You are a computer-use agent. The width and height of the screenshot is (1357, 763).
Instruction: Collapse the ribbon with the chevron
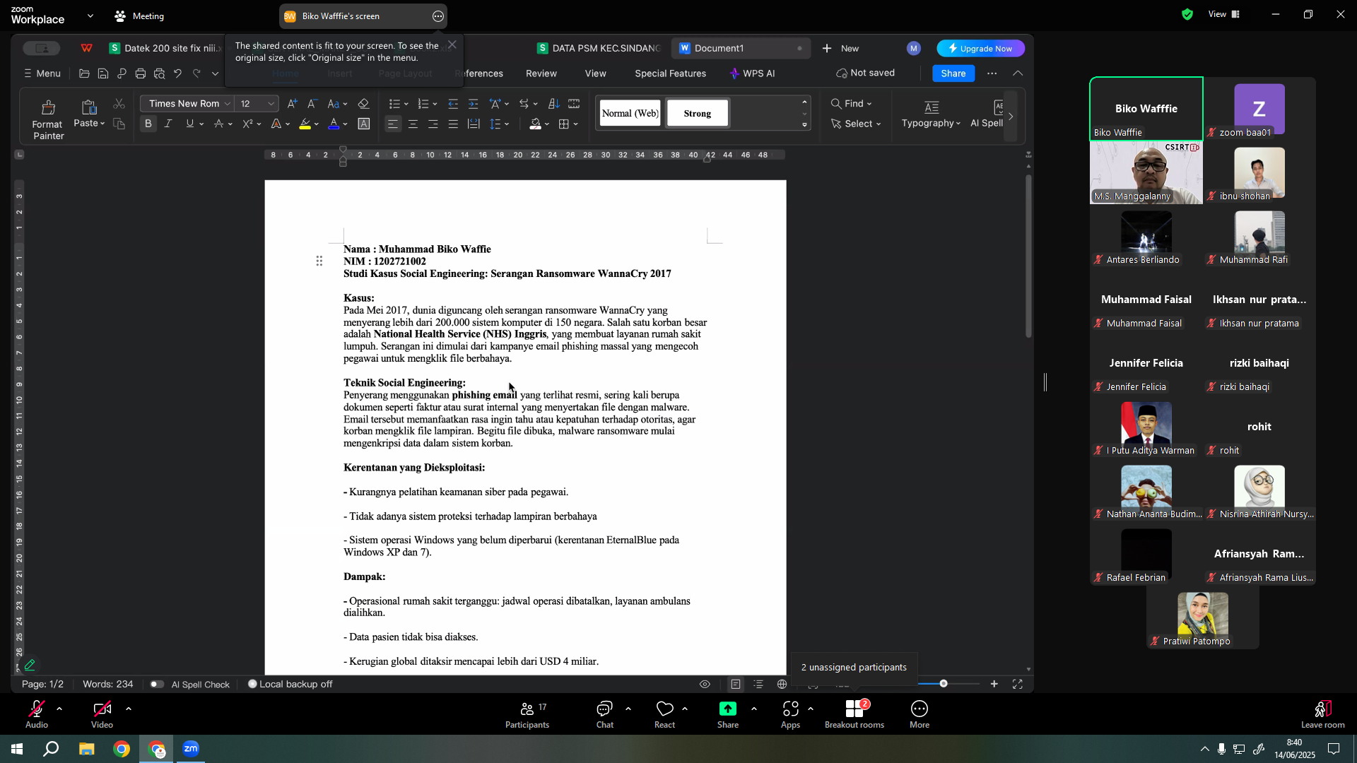click(x=1018, y=73)
